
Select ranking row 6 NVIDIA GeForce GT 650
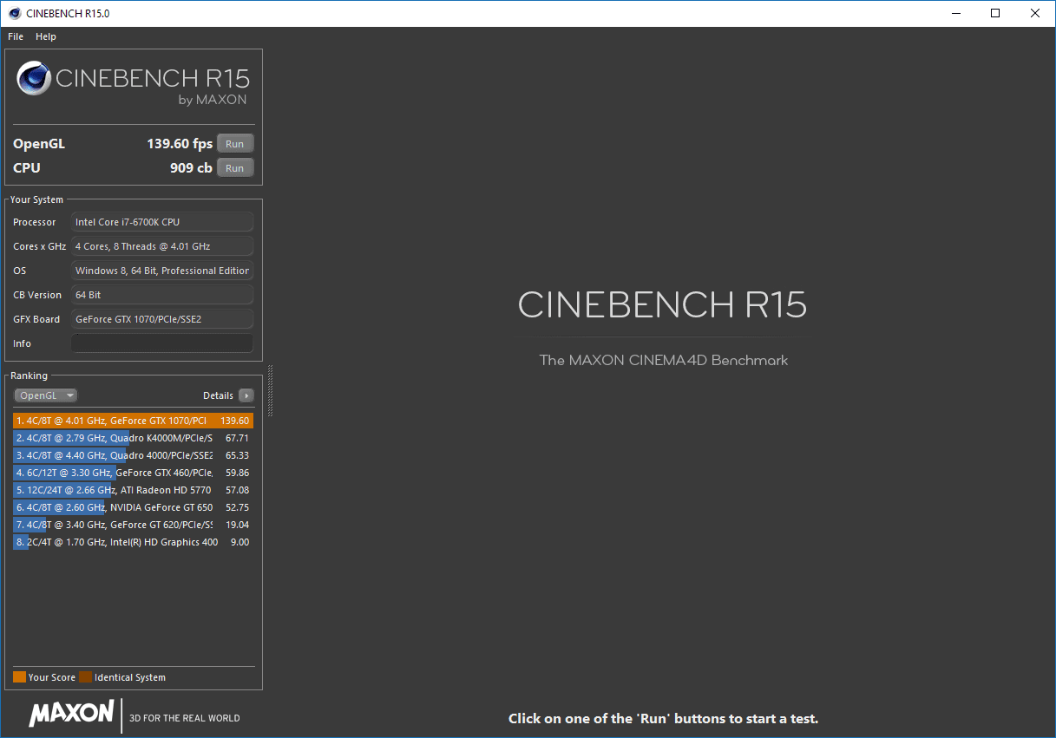(x=134, y=507)
